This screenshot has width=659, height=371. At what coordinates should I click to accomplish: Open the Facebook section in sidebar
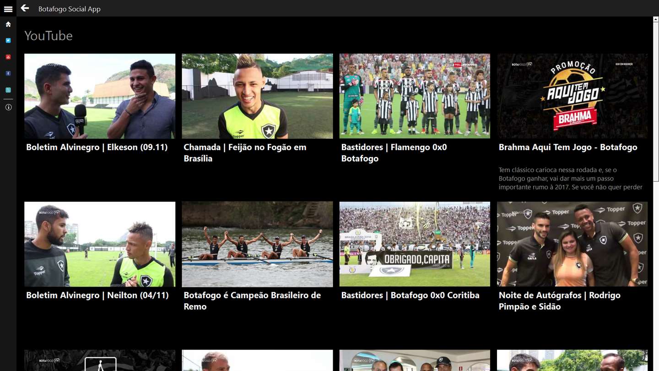(x=8, y=74)
